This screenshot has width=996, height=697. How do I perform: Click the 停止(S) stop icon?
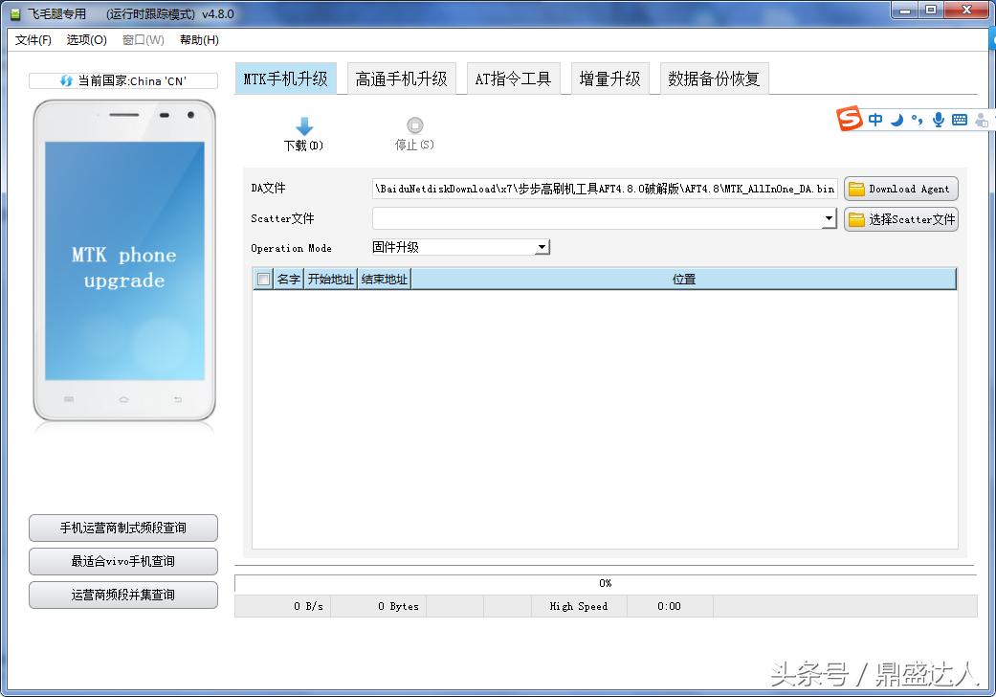[x=413, y=125]
